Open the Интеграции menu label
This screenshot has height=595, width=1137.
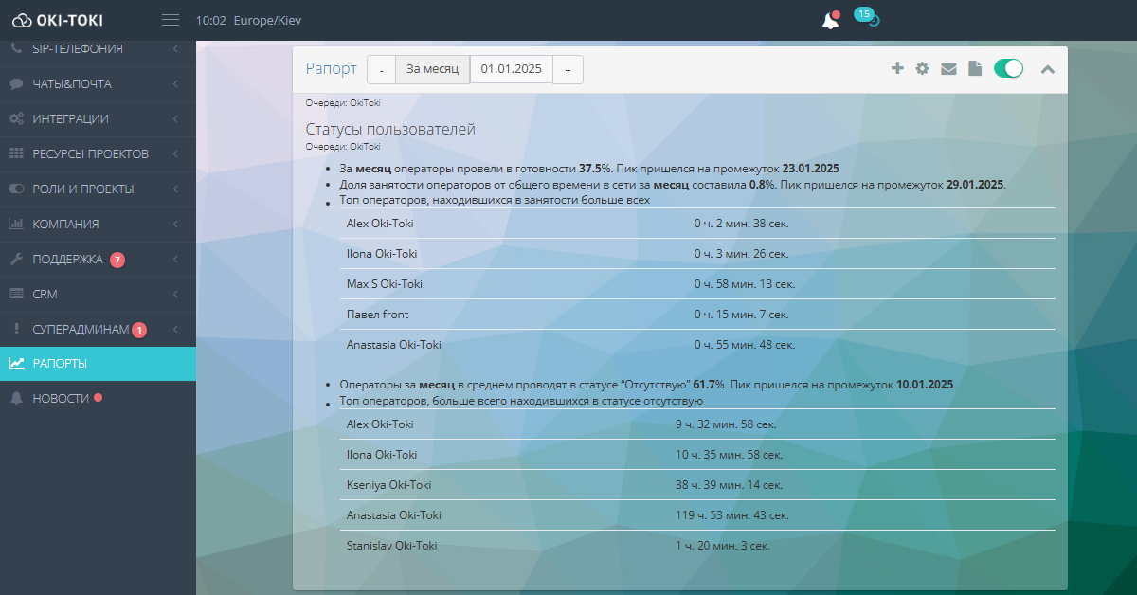click(x=70, y=119)
